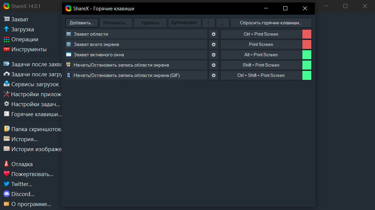
Task: Click the Настройки приложения wrench icon
Action: pyautogui.click(x=6, y=94)
